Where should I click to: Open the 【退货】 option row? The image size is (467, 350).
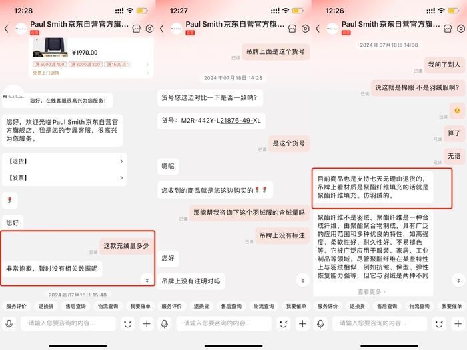(x=65, y=161)
